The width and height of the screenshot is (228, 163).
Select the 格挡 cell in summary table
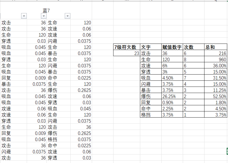tap(151, 115)
